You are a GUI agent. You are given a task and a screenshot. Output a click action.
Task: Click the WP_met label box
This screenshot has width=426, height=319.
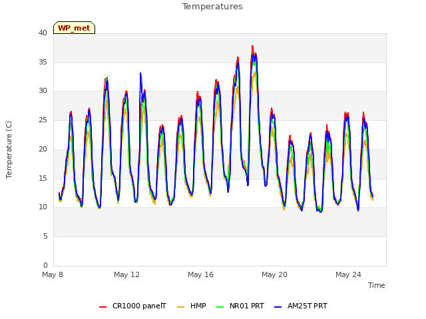pos(74,28)
